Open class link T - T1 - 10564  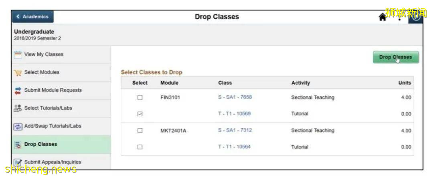[x=234, y=147]
